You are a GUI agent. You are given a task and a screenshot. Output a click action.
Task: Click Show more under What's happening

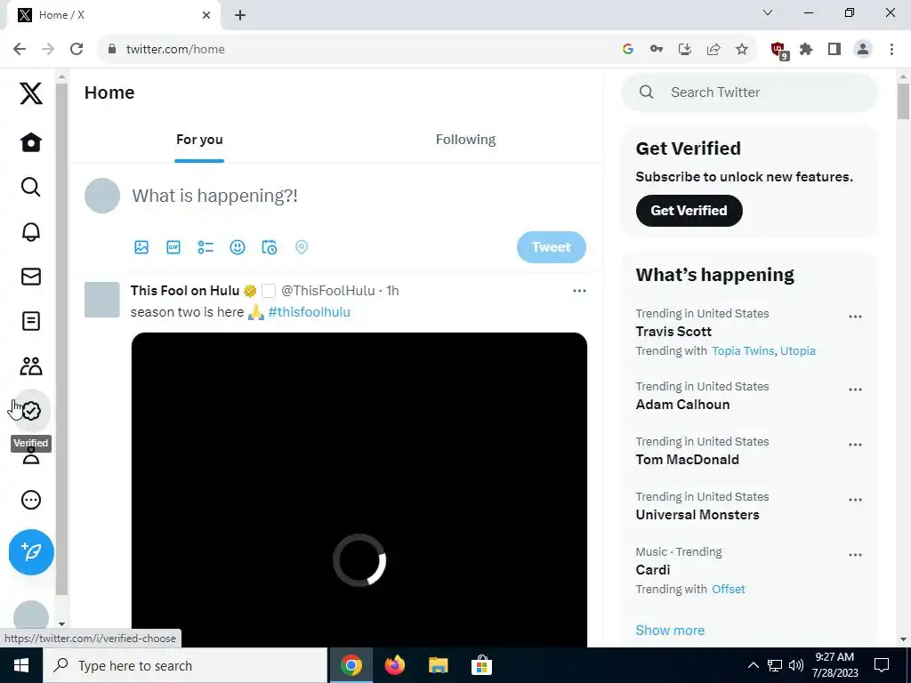pyautogui.click(x=670, y=631)
